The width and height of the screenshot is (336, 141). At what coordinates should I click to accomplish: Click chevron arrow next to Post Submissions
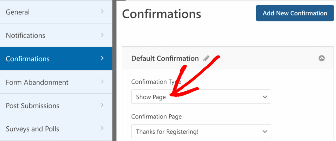[102, 105]
